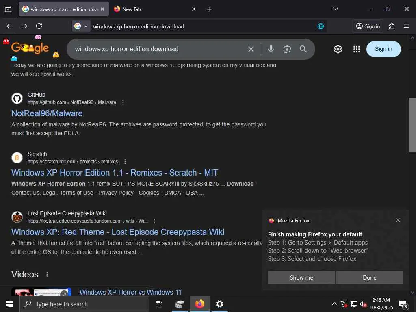Viewport: 416px width, 312px height.
Task: Open Firefox View icon at top left
Action: [8, 9]
